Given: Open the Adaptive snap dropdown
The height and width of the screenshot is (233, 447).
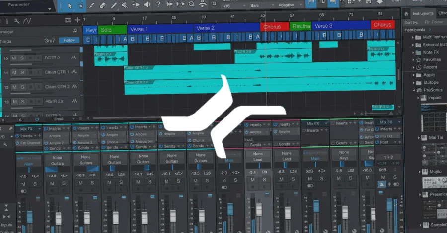Looking at the screenshot, I should 290,5.
